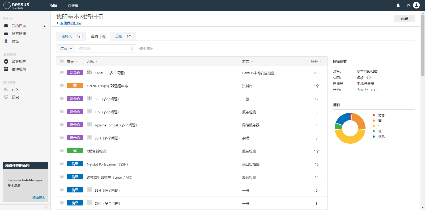Click the 我的扫描 count badge showing 4
The height and width of the screenshot is (210, 425).
[45, 26]
